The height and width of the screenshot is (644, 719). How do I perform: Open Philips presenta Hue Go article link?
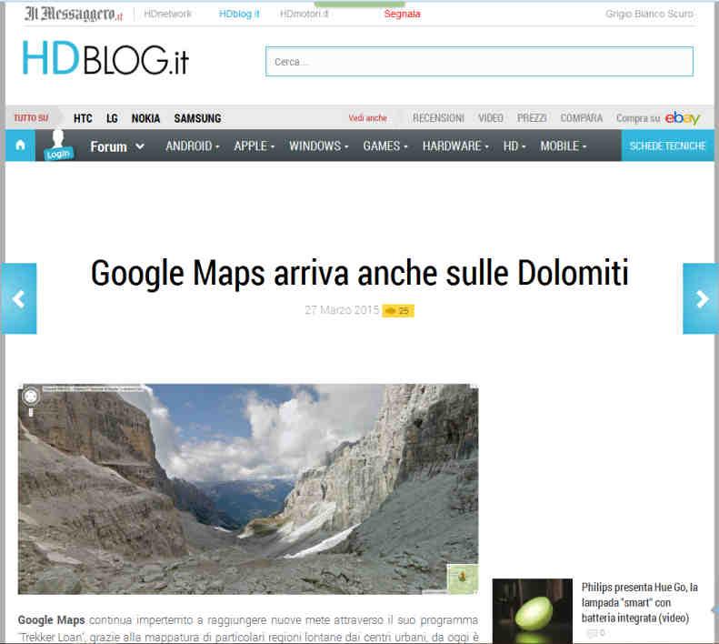640,603
